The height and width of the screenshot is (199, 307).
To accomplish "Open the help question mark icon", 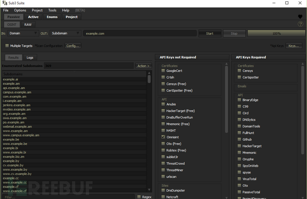I will pos(300,24).
